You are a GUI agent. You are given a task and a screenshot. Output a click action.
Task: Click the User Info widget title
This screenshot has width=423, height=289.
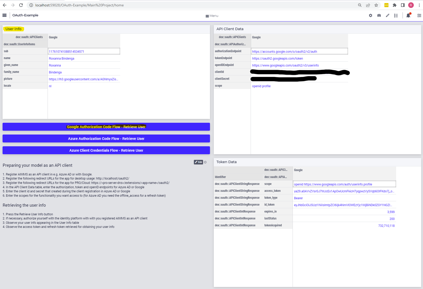[14, 29]
